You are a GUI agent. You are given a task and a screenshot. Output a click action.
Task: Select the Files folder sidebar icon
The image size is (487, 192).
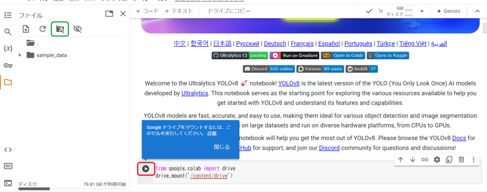8,82
